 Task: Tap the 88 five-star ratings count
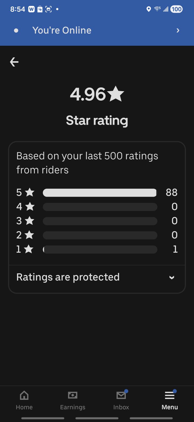tap(172, 193)
